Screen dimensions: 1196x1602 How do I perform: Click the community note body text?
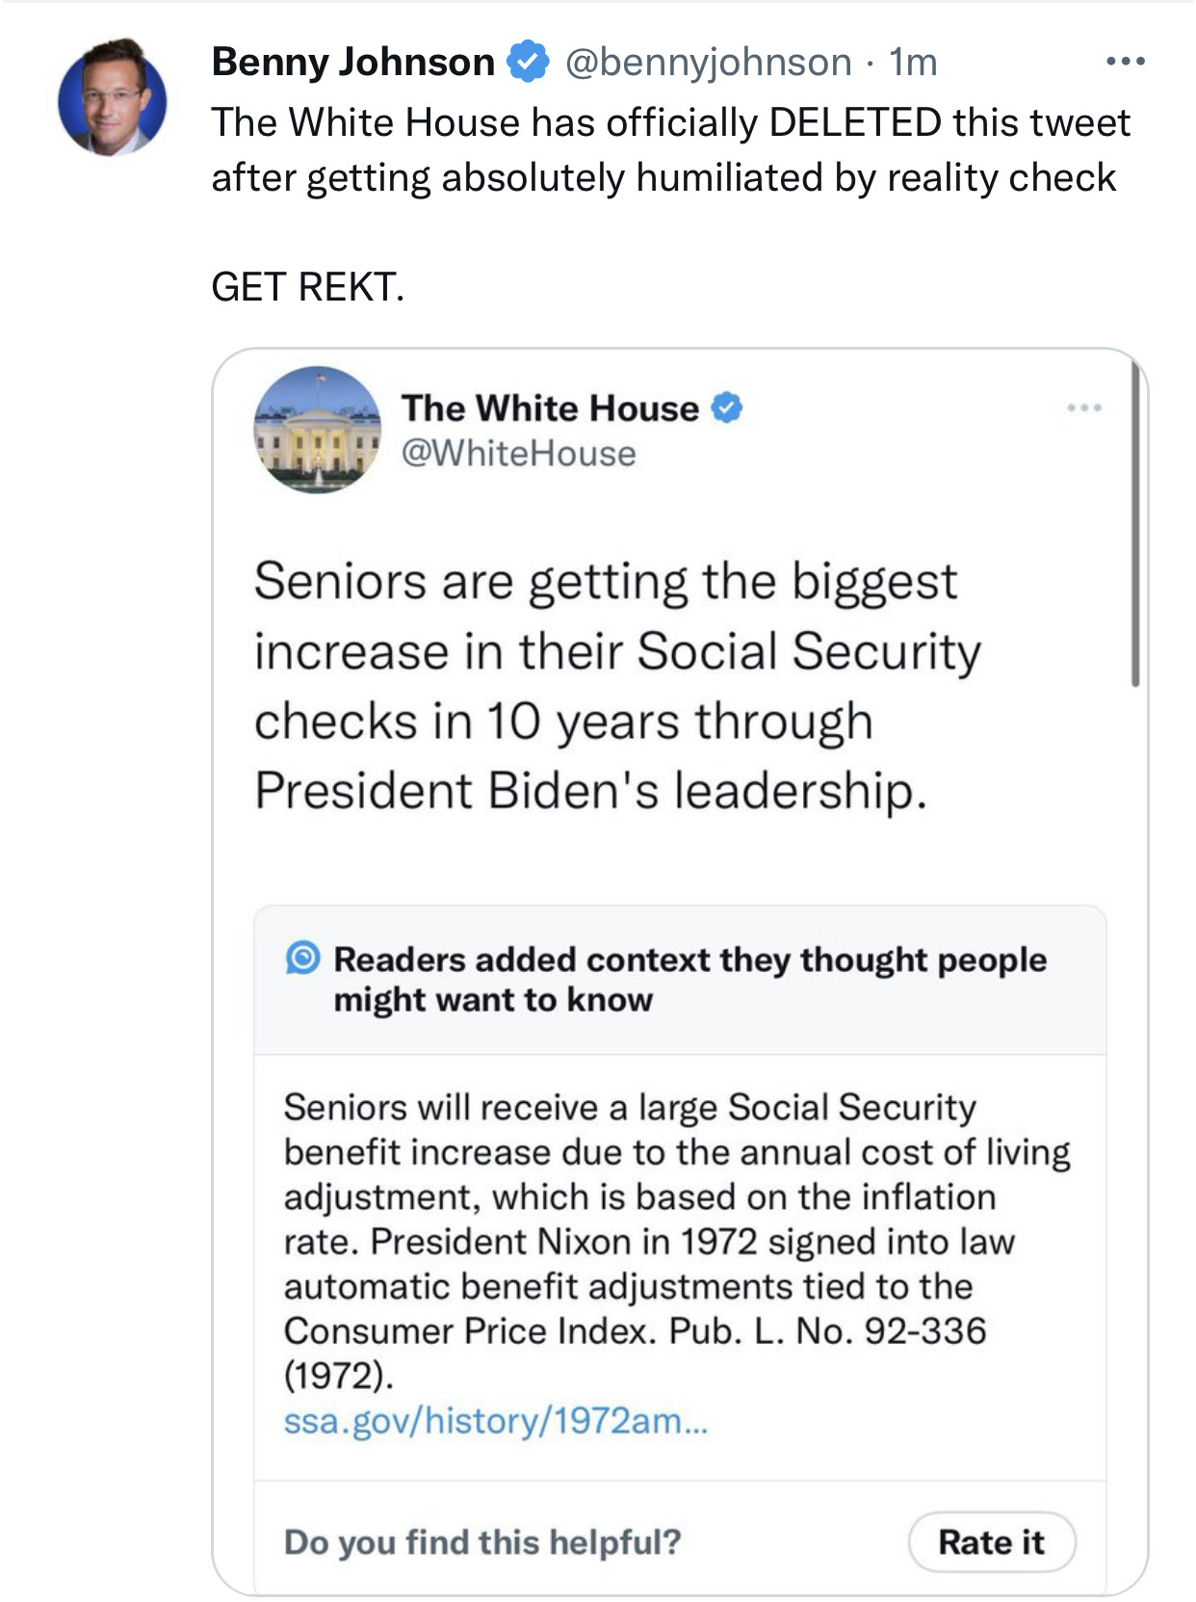click(676, 1241)
